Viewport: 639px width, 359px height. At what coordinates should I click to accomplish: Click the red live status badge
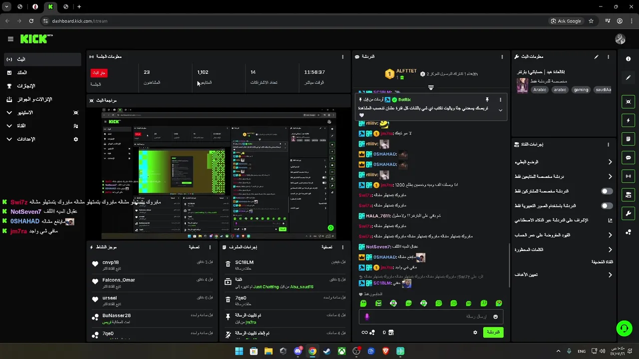tap(98, 73)
